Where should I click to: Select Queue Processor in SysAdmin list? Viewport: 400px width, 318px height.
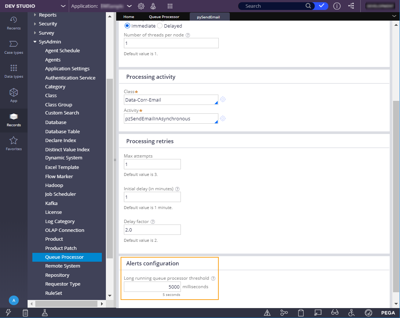pos(67,257)
